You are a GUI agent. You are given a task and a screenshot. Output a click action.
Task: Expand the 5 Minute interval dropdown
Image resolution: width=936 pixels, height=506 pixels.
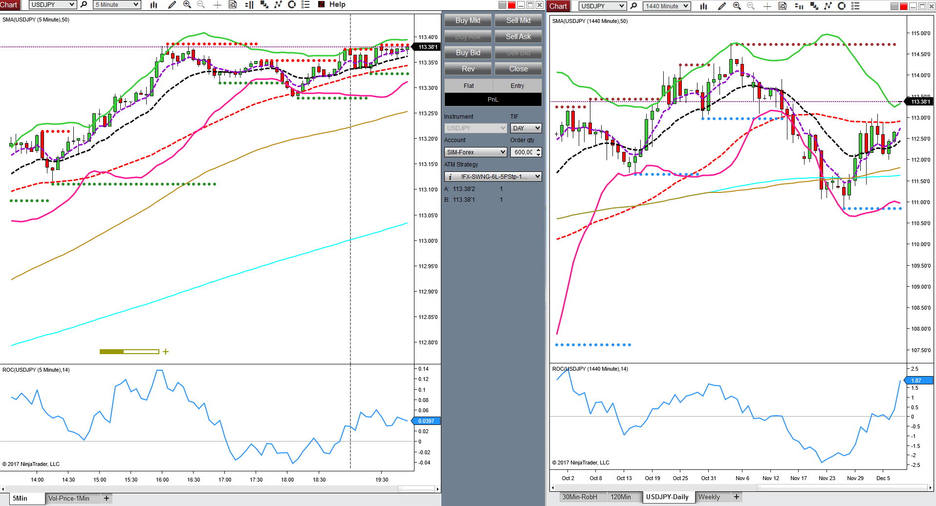(117, 5)
